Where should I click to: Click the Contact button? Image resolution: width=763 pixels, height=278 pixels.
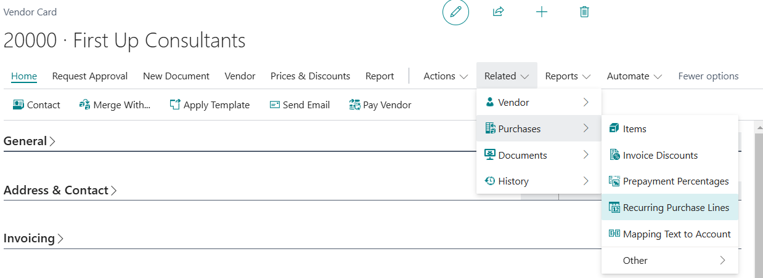36,105
